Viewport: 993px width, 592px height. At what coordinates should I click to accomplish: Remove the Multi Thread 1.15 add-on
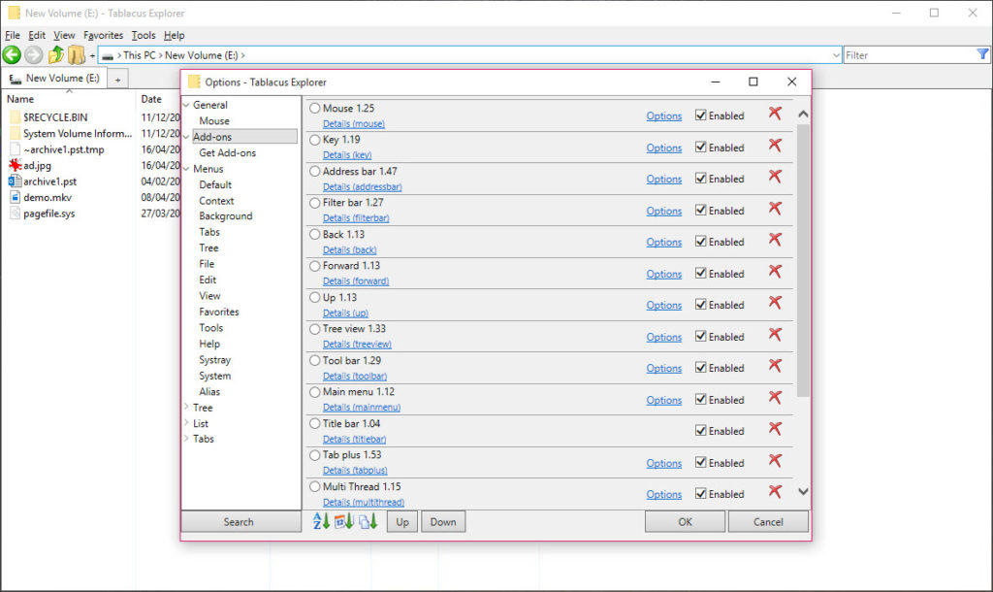pyautogui.click(x=775, y=492)
